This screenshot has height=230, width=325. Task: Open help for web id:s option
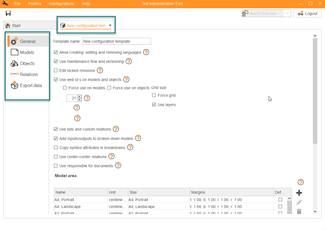click(x=126, y=79)
